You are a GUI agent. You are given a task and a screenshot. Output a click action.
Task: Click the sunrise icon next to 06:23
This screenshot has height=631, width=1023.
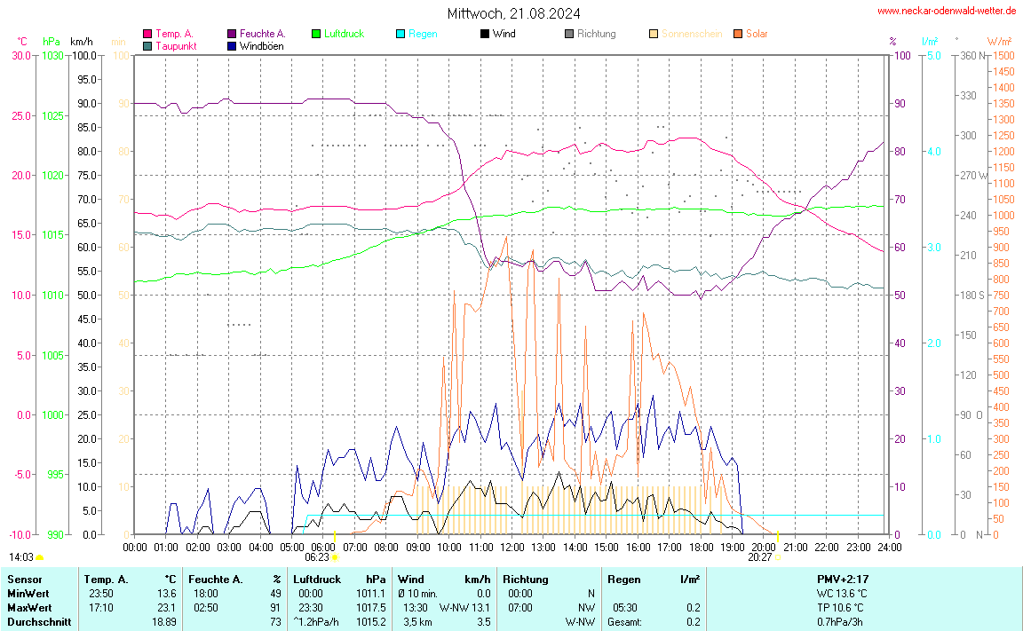(x=334, y=557)
